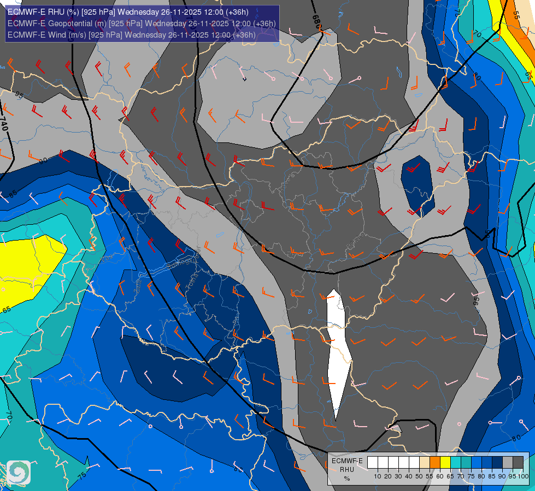Click the legend tick label 30

398,476
